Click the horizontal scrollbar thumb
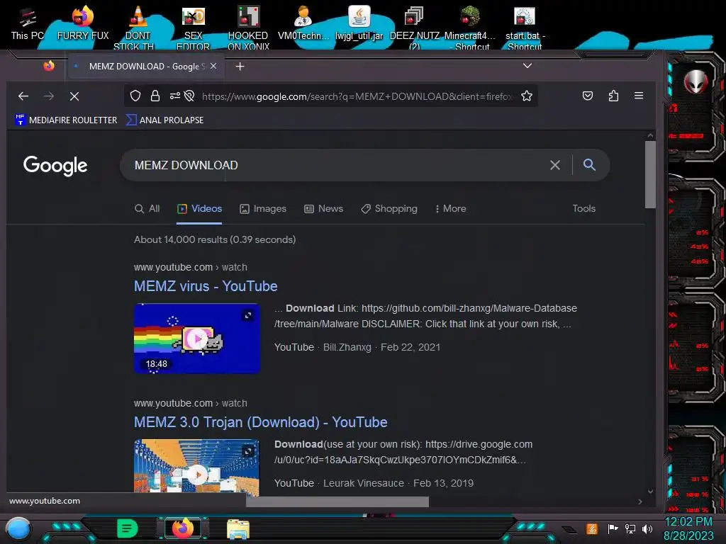The height and width of the screenshot is (544, 726). click(337, 502)
